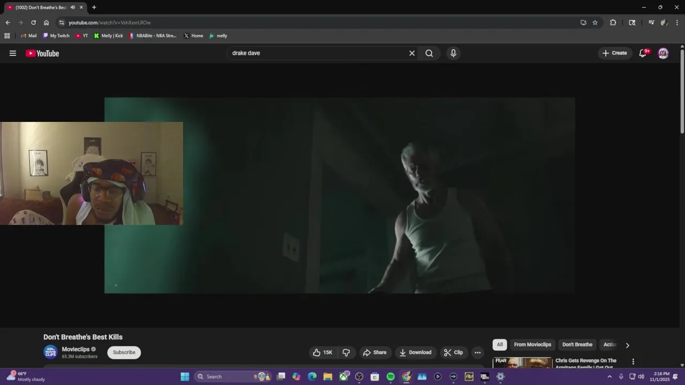Screen dimensions: 685x385
Task: Subscribe to the Movieclips channel
Action: 124,352
